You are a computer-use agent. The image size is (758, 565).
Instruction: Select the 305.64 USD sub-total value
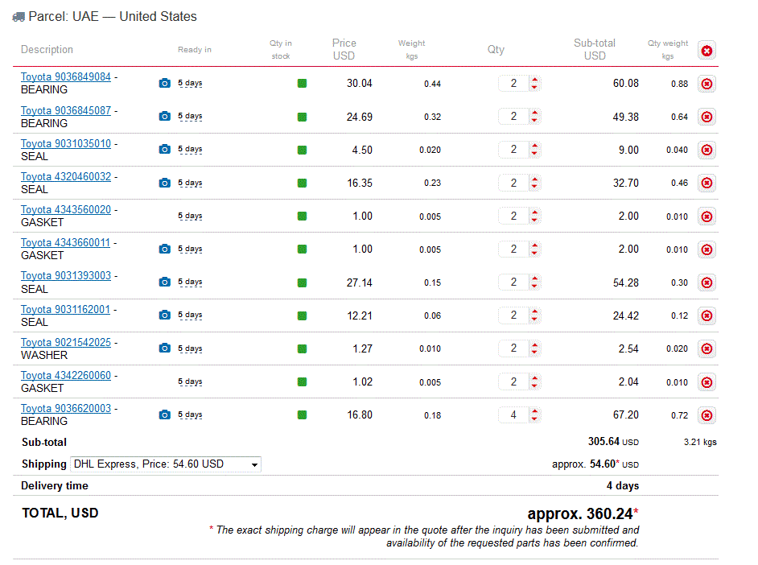tap(613, 442)
